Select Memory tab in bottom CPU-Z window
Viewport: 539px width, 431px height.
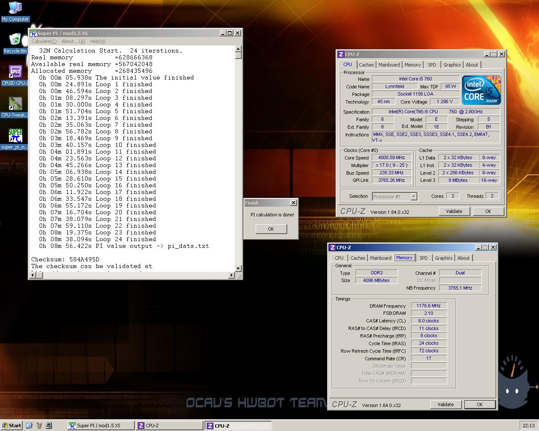[x=404, y=258]
